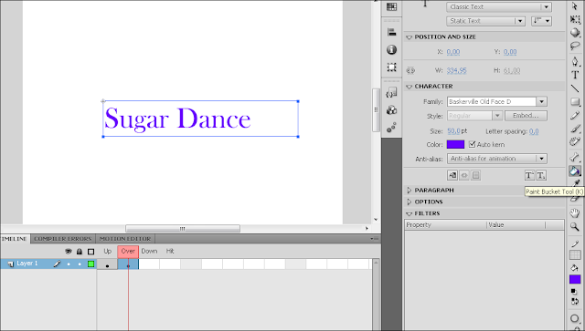585x331 pixels.
Task: Select the Bone tool
Action: (575, 157)
